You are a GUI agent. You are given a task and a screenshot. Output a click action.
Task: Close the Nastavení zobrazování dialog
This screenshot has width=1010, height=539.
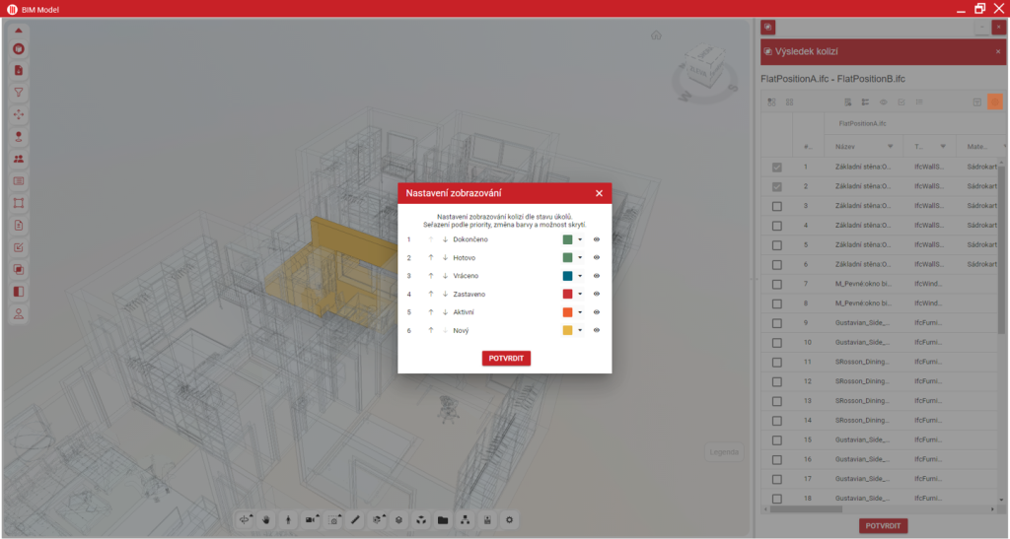click(x=599, y=193)
